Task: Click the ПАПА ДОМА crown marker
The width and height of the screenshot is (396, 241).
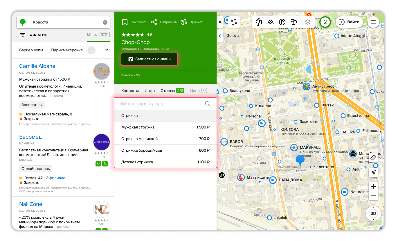Action: pyautogui.click(x=273, y=180)
